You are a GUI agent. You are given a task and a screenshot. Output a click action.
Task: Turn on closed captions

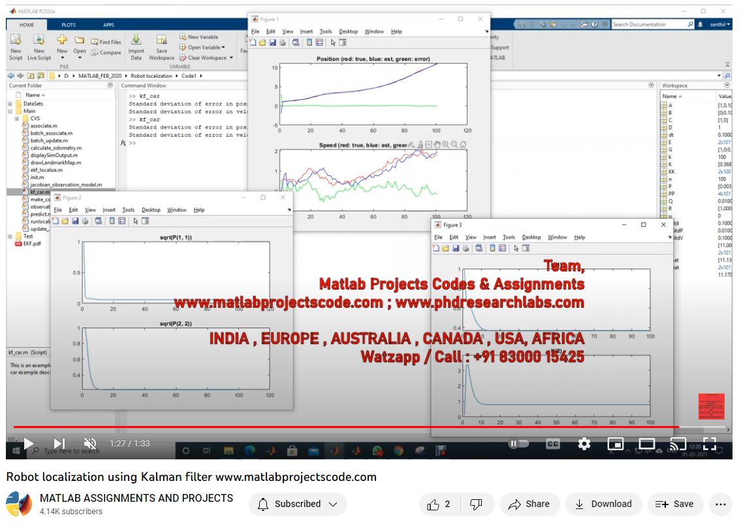552,444
